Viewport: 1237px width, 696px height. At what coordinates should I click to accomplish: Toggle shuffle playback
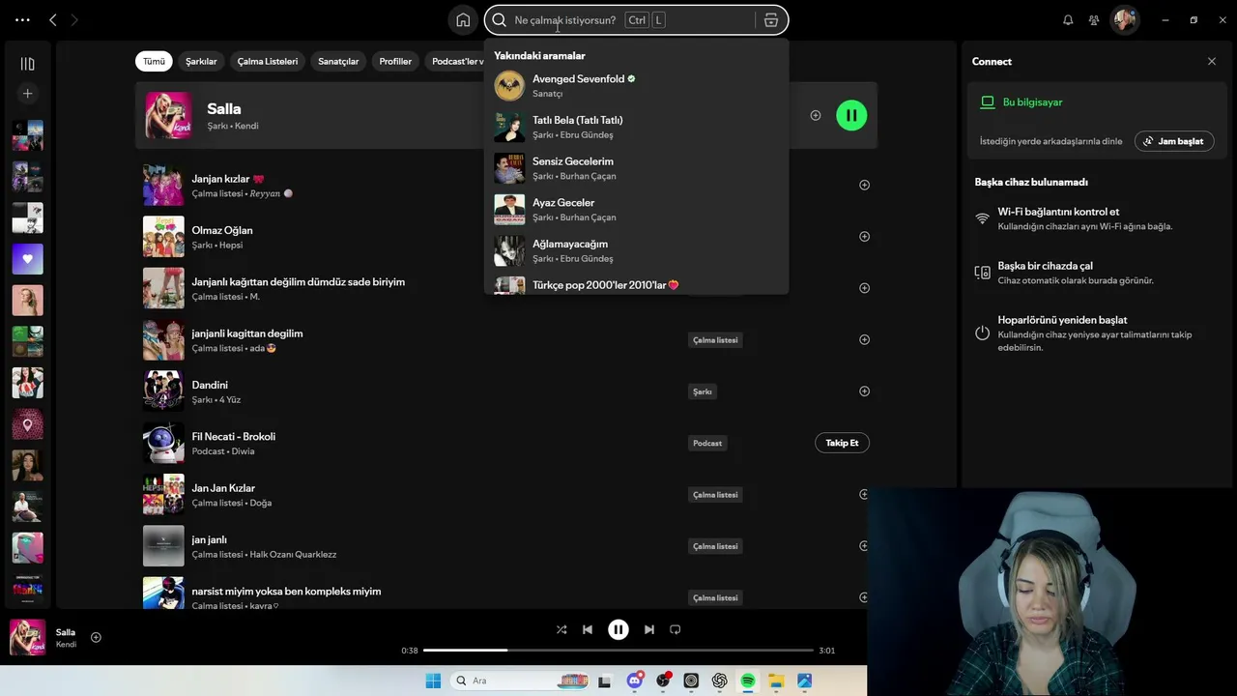coord(561,629)
